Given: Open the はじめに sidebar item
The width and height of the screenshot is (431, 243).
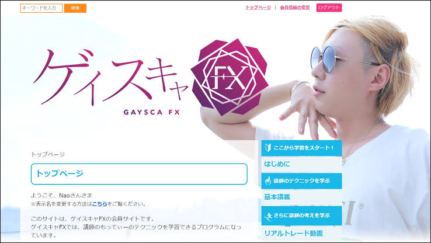Looking at the screenshot, I should tap(277, 164).
